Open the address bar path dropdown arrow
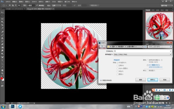Screen dimensions: 174x109 point(143,47)
